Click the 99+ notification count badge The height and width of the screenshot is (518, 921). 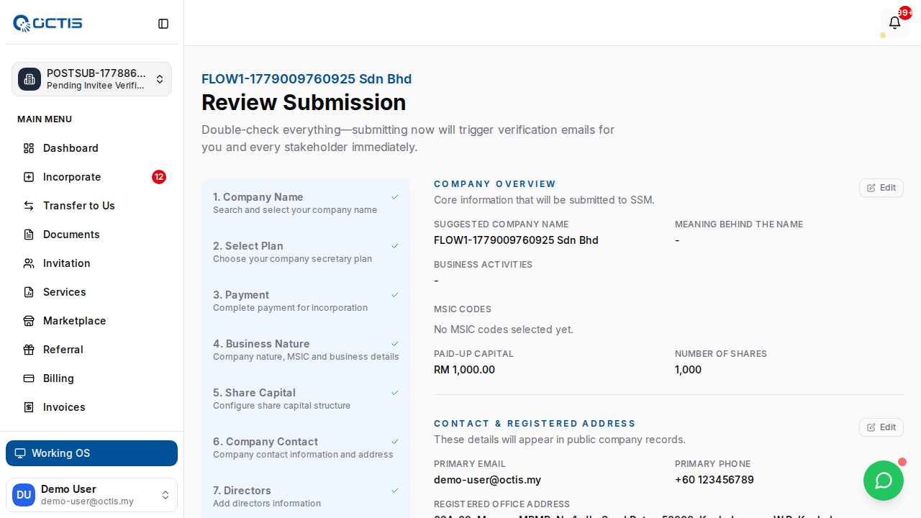pos(905,13)
